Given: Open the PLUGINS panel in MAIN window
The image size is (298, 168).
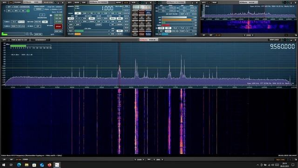Looking at the screenshot, I should click(18, 2).
